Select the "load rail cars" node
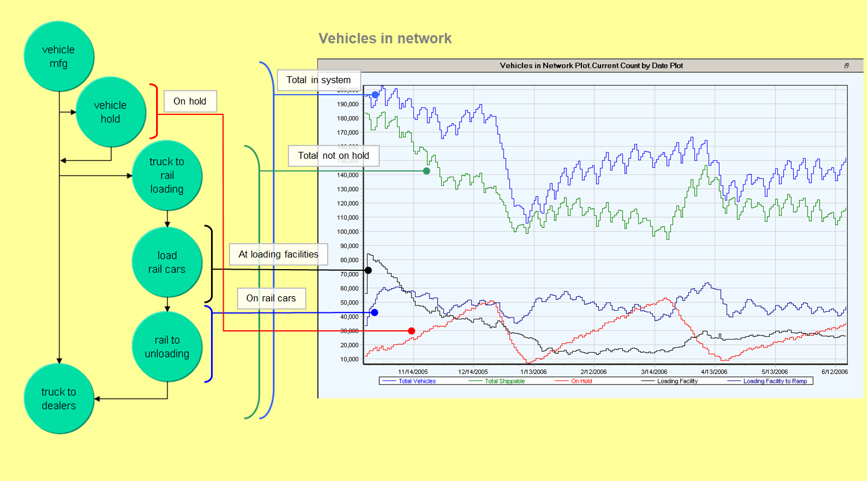The height and width of the screenshot is (481, 867). pos(167,262)
